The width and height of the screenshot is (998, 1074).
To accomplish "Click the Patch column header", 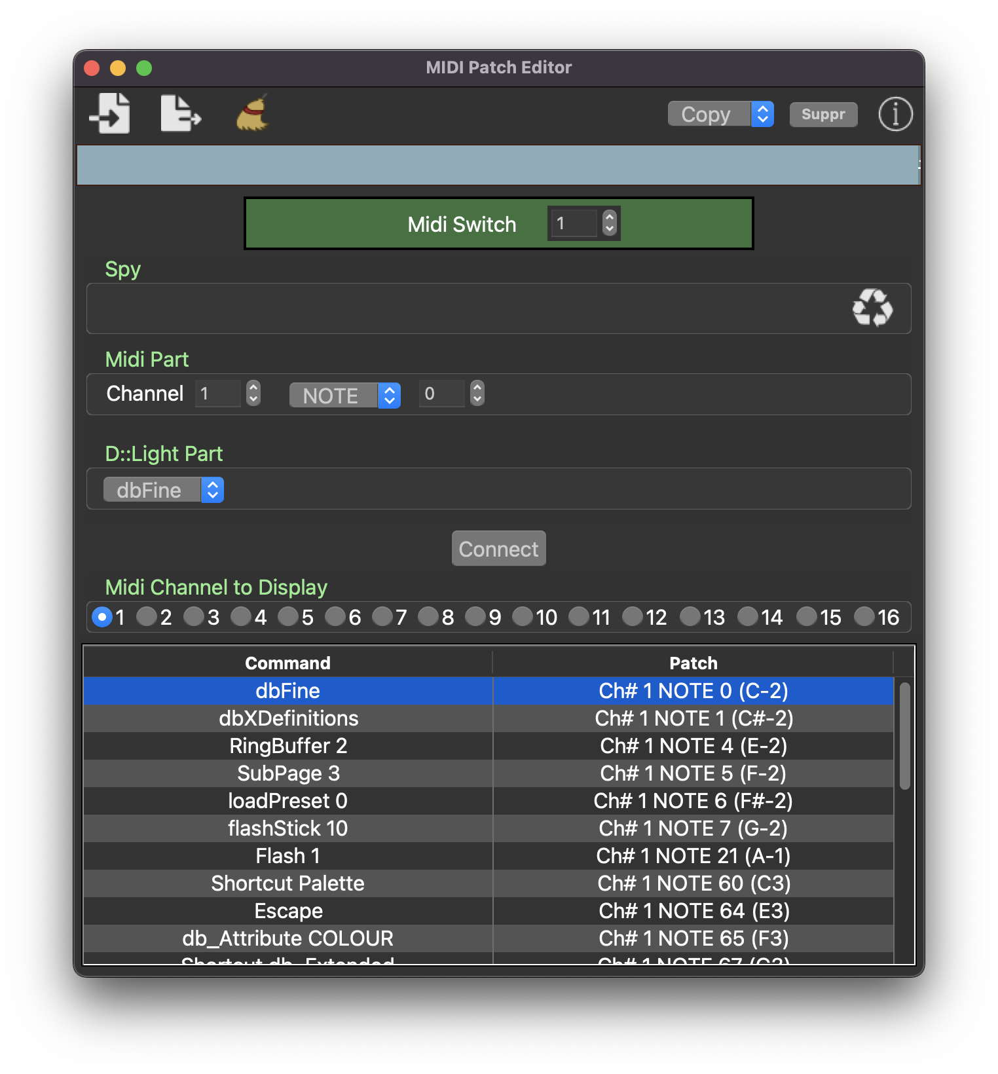I will point(693,663).
